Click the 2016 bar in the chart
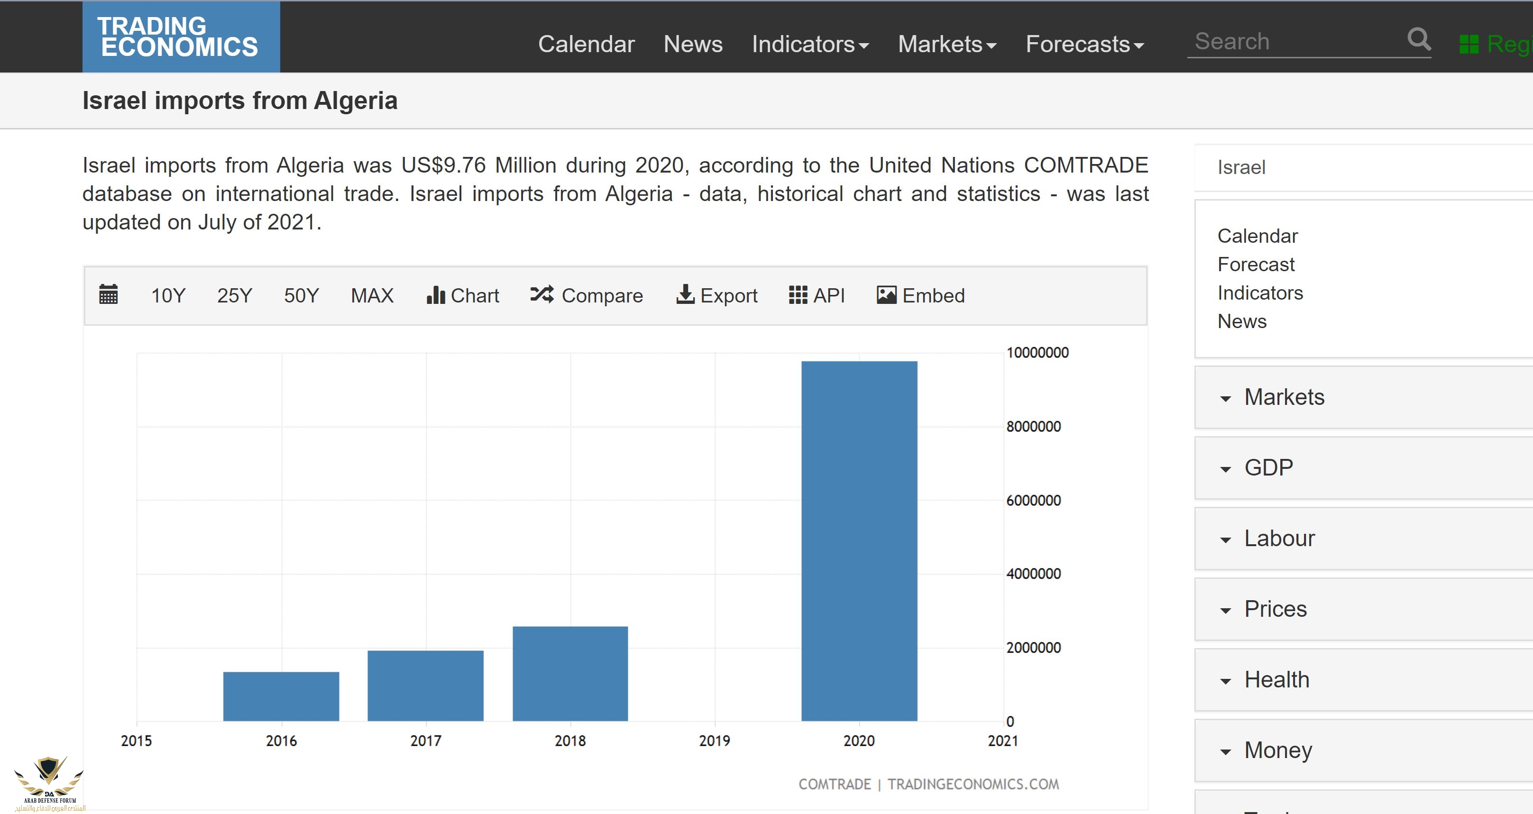The width and height of the screenshot is (1533, 814). click(281, 696)
